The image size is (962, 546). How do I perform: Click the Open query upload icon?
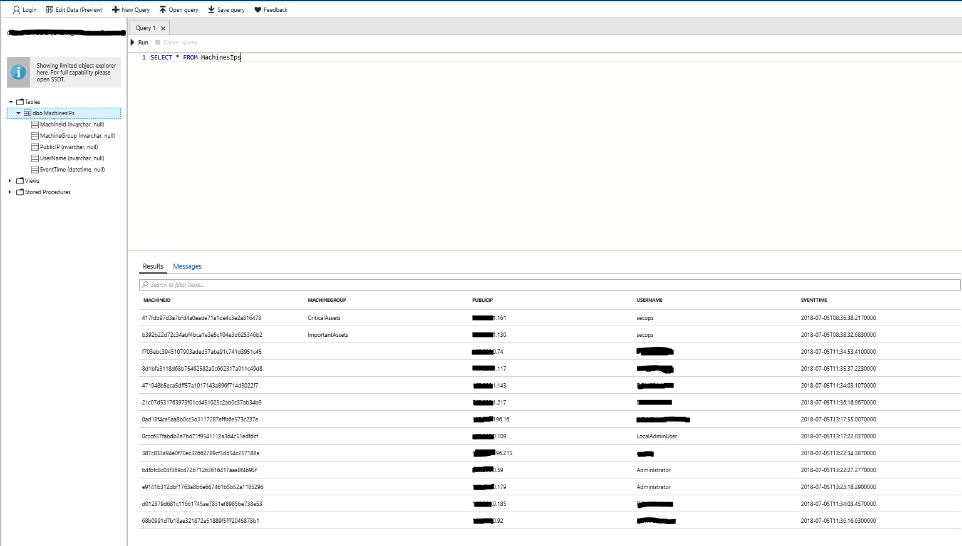click(x=163, y=10)
